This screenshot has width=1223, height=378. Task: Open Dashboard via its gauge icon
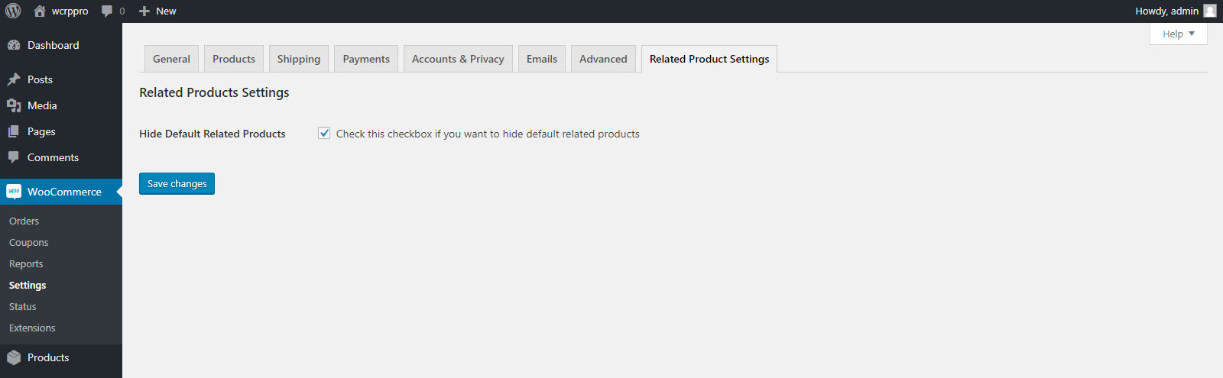tap(14, 45)
